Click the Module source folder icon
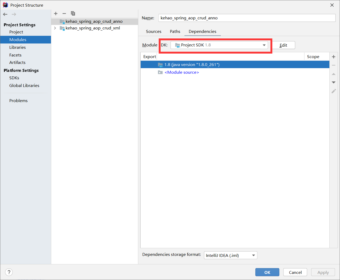 tap(160, 72)
